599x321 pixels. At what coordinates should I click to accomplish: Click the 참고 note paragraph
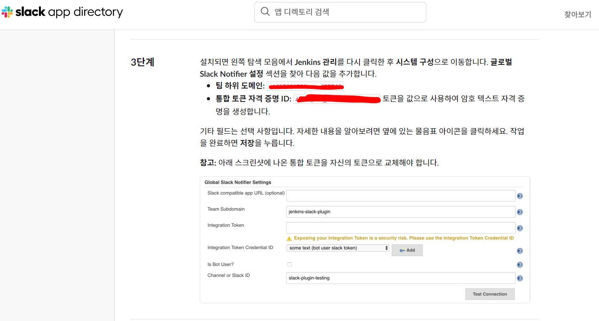(319, 162)
